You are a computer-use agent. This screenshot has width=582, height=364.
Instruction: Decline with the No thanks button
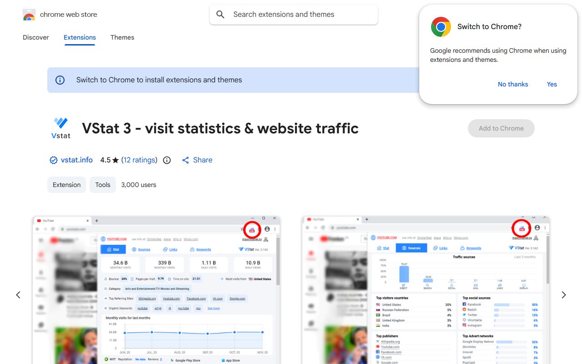(x=513, y=84)
